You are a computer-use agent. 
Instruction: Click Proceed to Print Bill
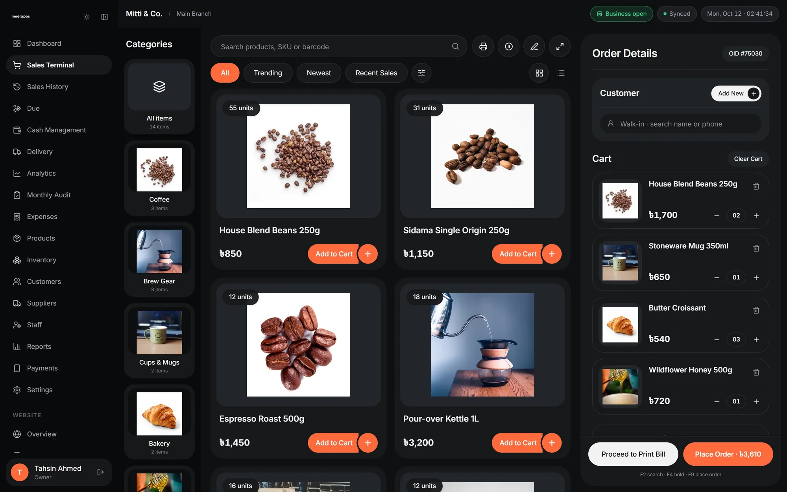[633, 454]
